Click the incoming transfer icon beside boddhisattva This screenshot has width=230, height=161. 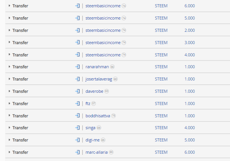[x=77, y=116]
